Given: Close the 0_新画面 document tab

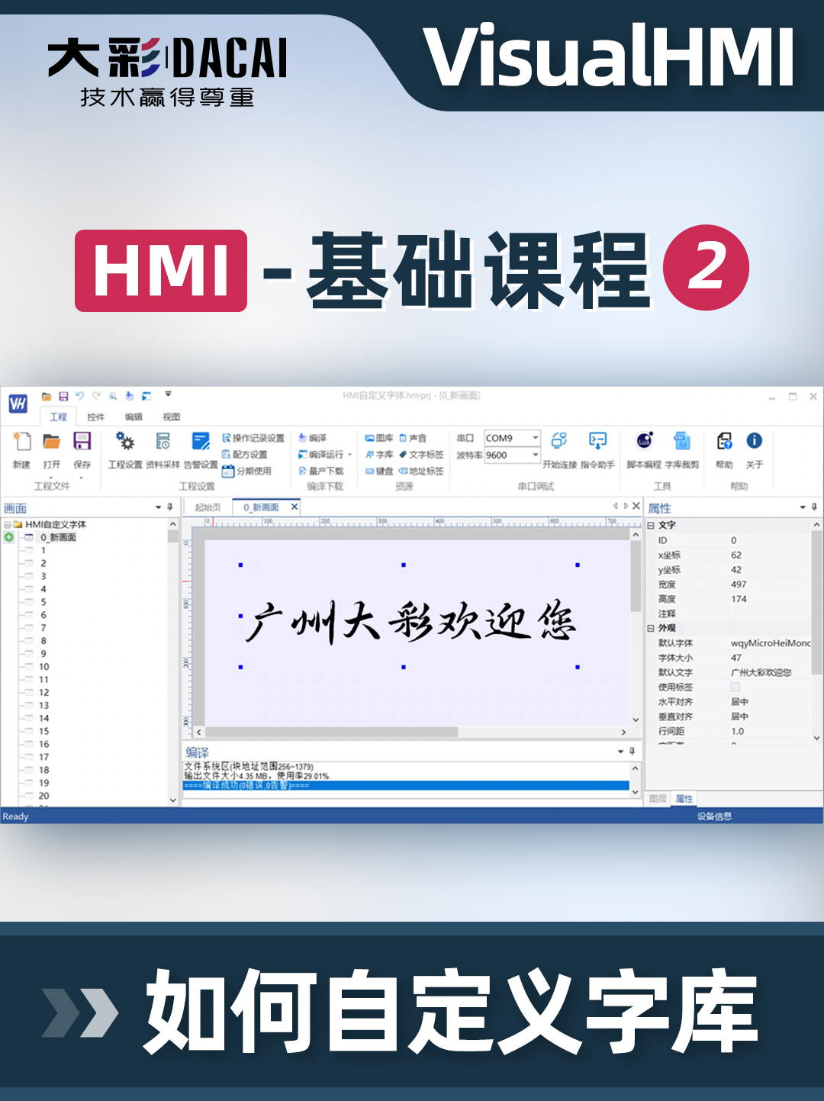Looking at the screenshot, I should pos(295,507).
